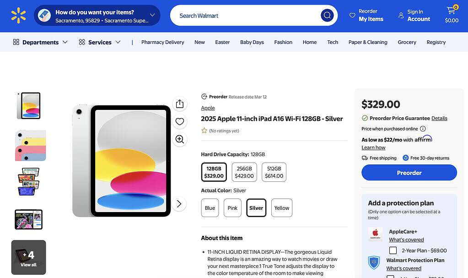Click the Walmart spark logo
The width and height of the screenshot is (468, 278).
coord(18,16)
